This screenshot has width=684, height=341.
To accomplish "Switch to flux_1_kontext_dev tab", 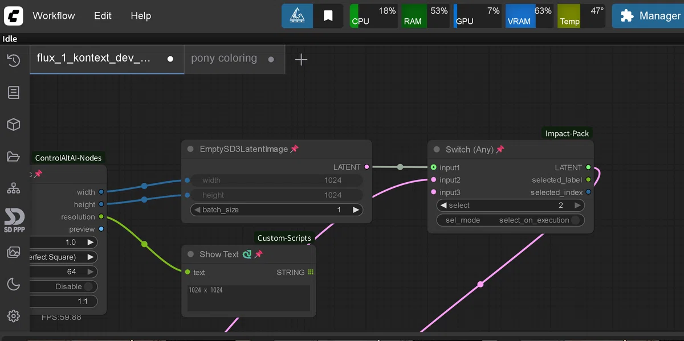I will [x=107, y=59].
